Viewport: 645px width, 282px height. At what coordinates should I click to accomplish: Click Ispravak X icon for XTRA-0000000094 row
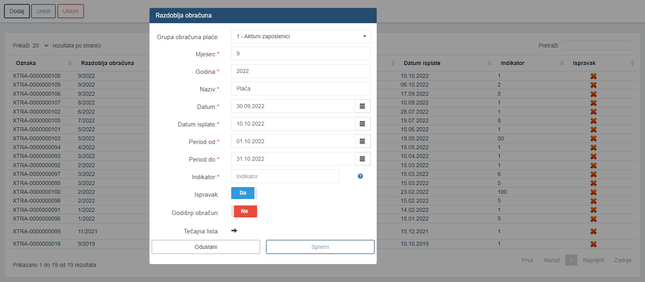tap(594, 147)
